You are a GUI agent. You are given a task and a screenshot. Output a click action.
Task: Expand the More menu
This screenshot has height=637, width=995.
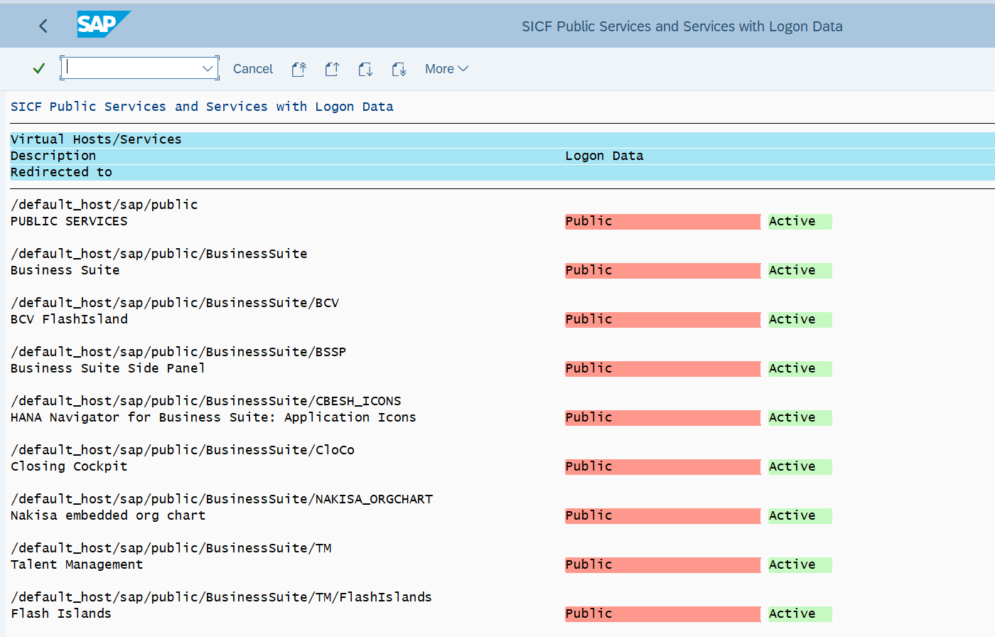pos(446,69)
